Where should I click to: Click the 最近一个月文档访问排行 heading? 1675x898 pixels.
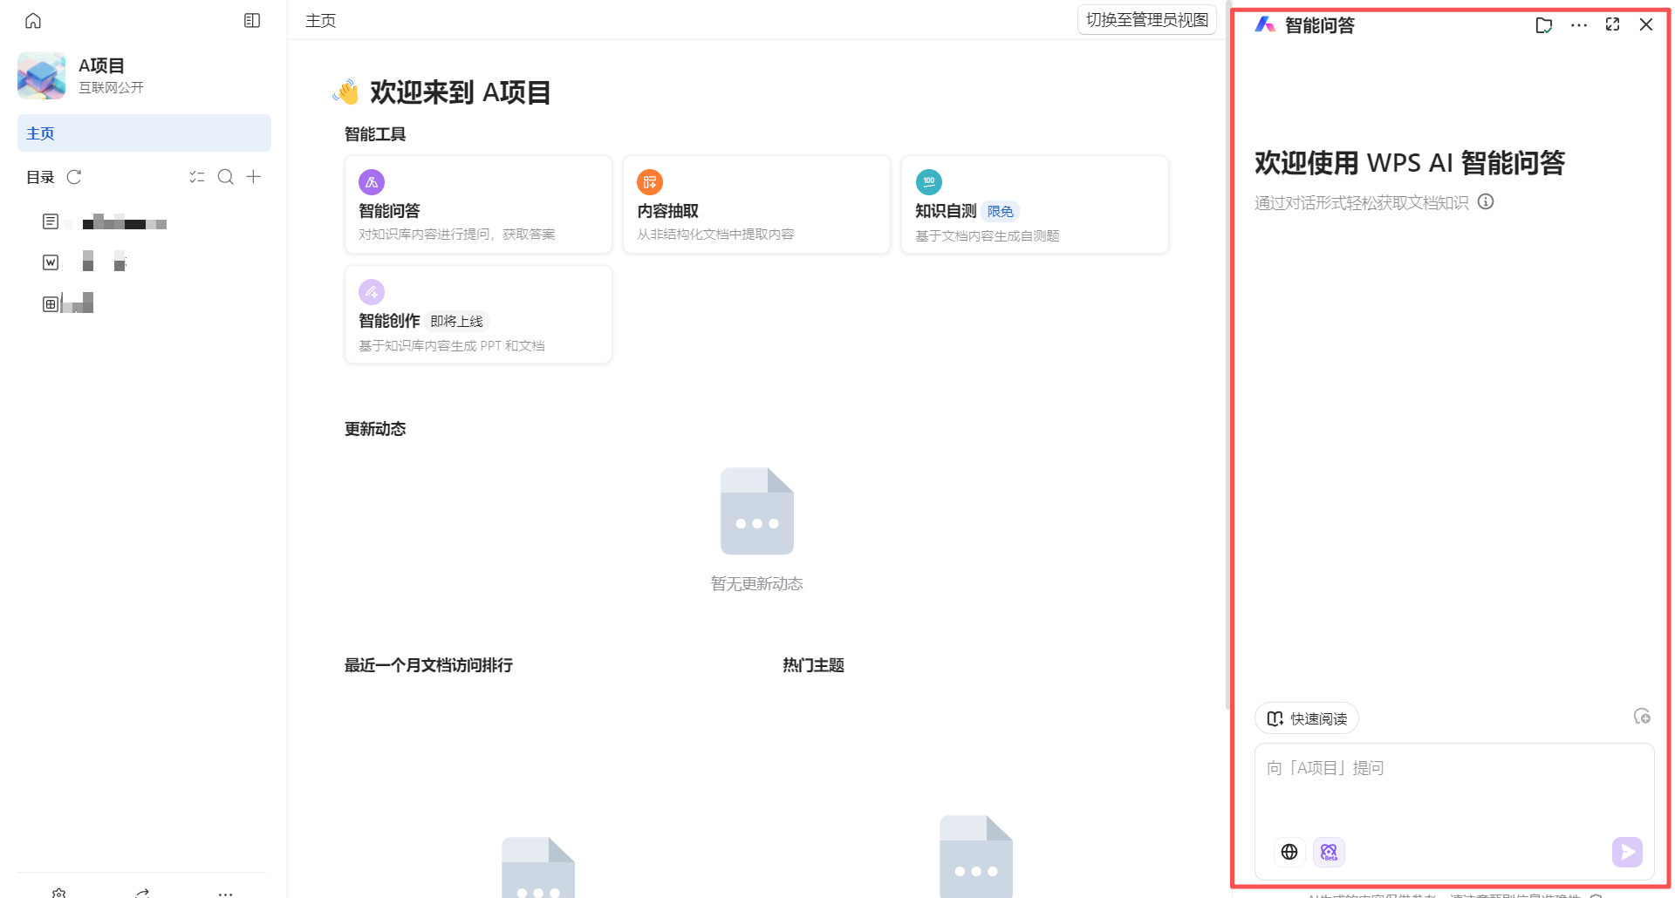pos(428,665)
